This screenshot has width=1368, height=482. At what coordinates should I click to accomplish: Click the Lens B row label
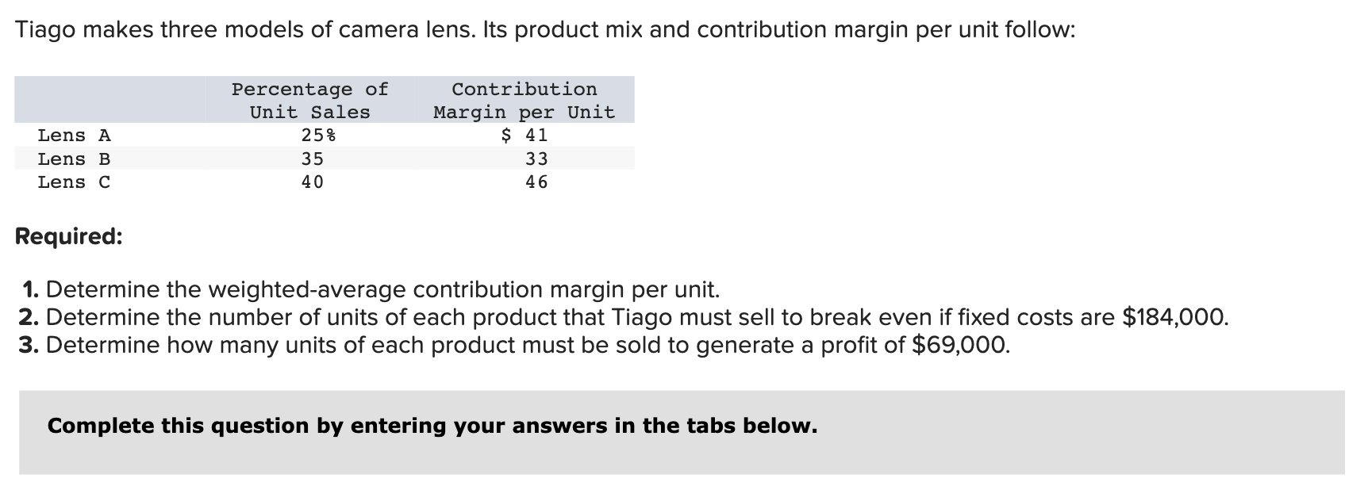[75, 159]
